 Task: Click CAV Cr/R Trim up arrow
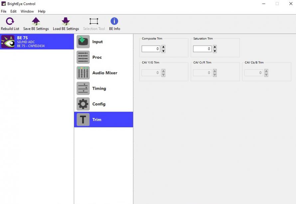[x=215, y=71]
